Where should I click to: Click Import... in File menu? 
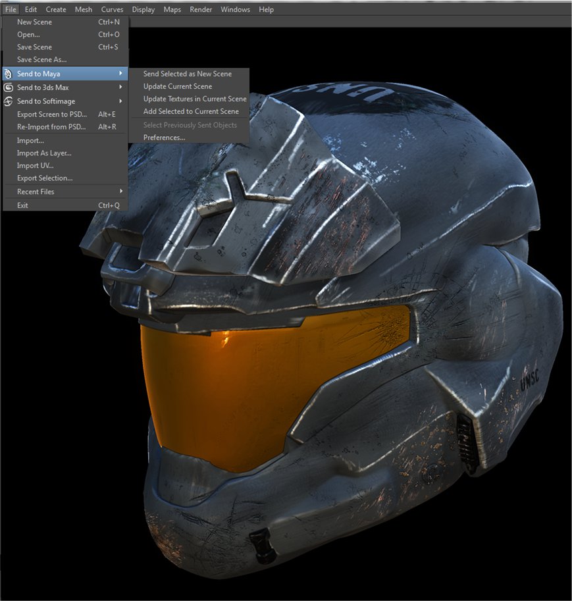click(x=66, y=141)
